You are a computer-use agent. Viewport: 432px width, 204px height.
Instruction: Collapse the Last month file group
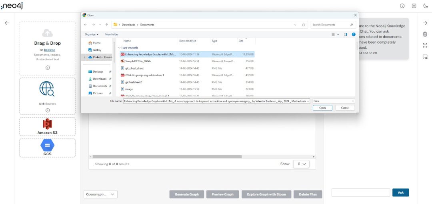[119, 48]
